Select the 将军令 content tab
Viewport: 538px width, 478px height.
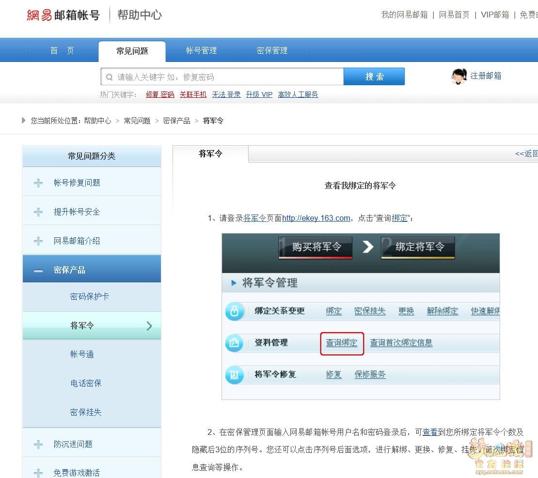(210, 154)
